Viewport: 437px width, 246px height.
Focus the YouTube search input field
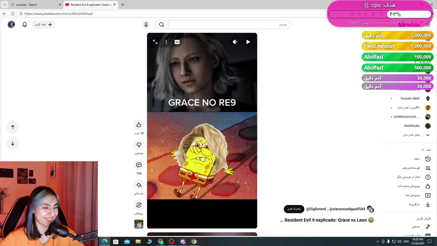click(229, 25)
